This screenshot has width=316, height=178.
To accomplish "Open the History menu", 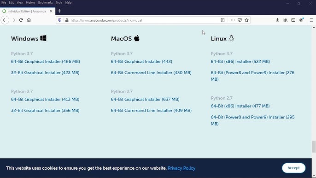I will (30, 3).
